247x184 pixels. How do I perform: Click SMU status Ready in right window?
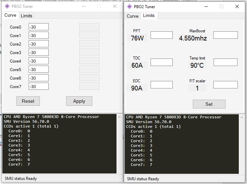[x=143, y=179]
